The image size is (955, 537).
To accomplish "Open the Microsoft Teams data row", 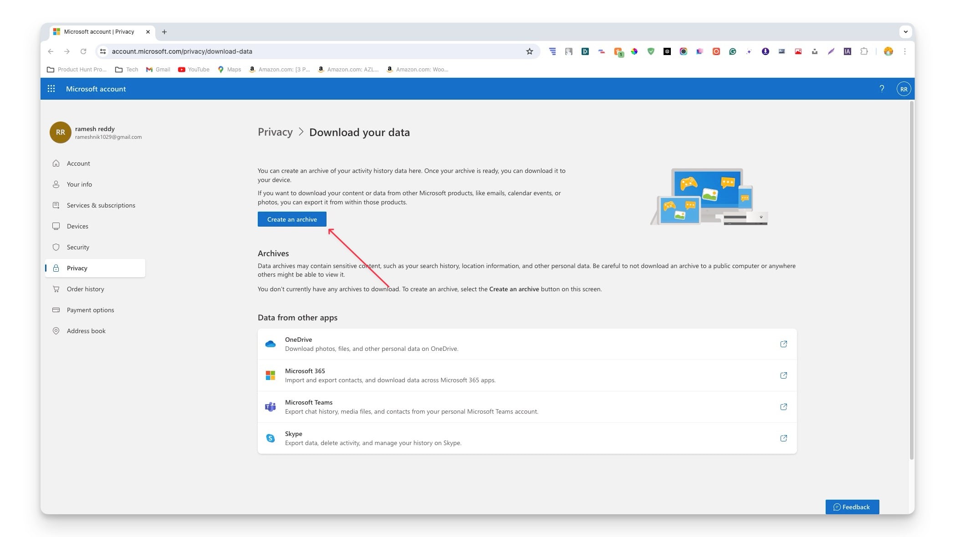I will click(527, 407).
